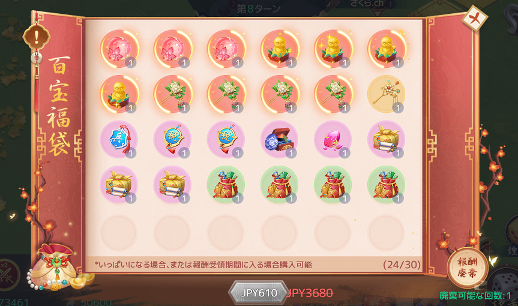Open the exclamation info icon
Viewport: 518px width, 306px height.
point(37,37)
